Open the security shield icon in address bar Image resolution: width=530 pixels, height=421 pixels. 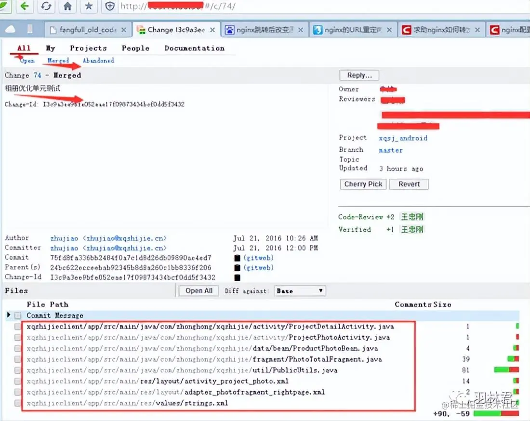(x=110, y=6)
